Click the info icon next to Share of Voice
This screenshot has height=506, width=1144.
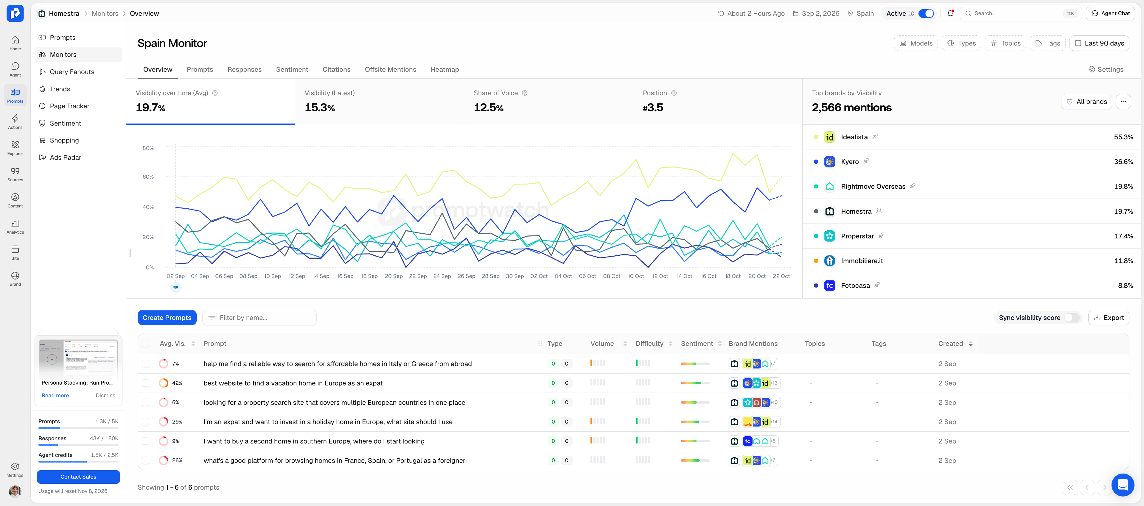[x=524, y=93]
